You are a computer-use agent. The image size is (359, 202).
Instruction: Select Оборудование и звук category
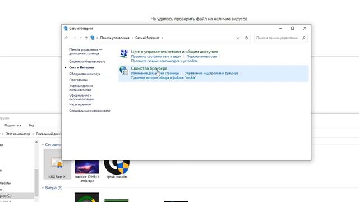pos(85,74)
